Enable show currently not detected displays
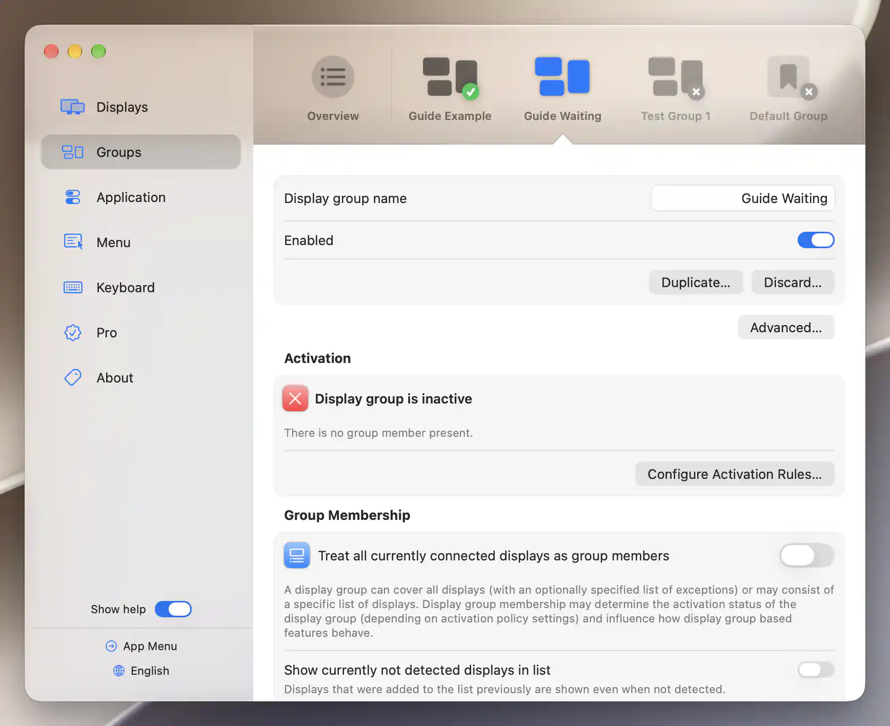This screenshot has width=890, height=726. [816, 669]
